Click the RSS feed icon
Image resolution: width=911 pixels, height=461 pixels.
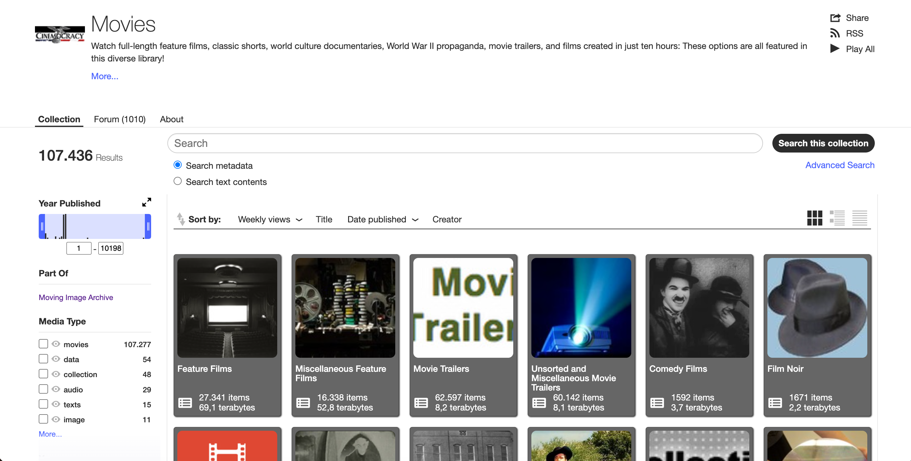(835, 33)
